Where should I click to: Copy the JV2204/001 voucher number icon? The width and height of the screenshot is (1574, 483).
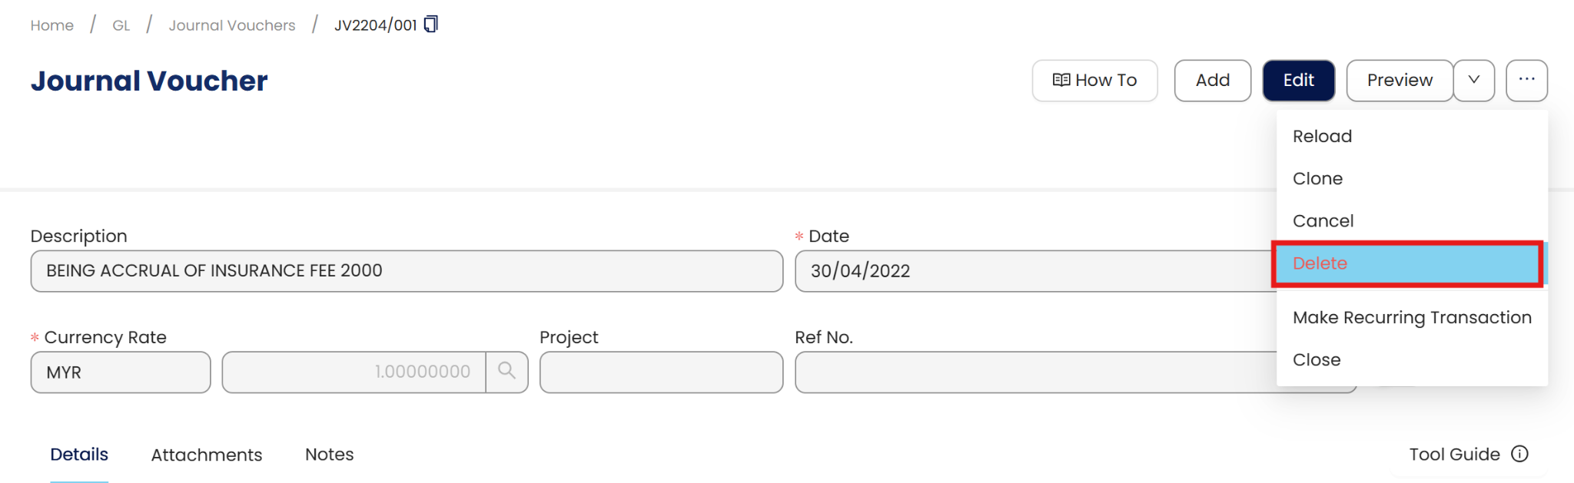[x=431, y=25]
